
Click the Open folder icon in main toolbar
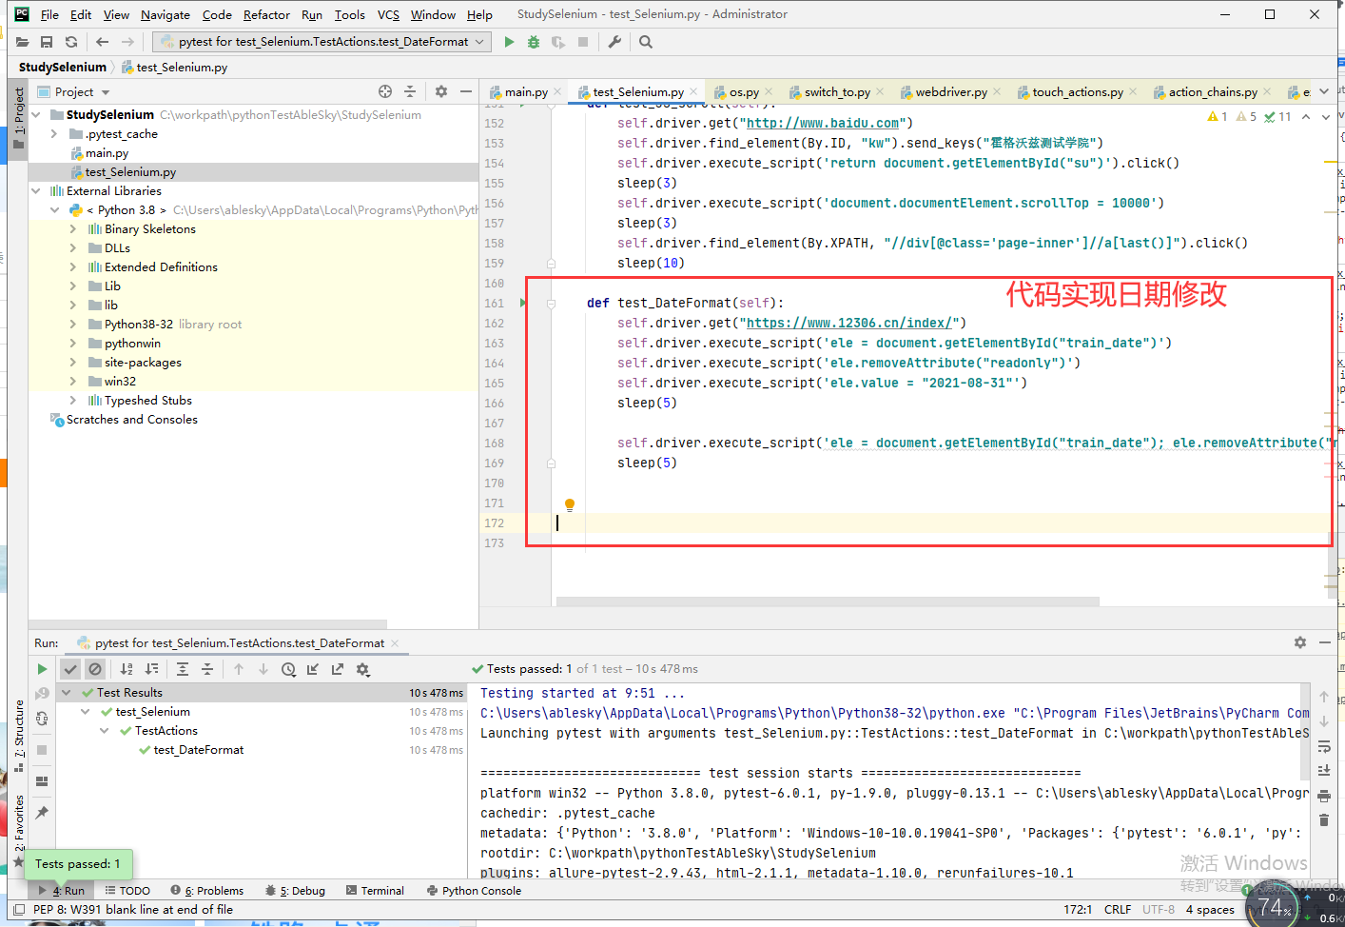pos(22,42)
